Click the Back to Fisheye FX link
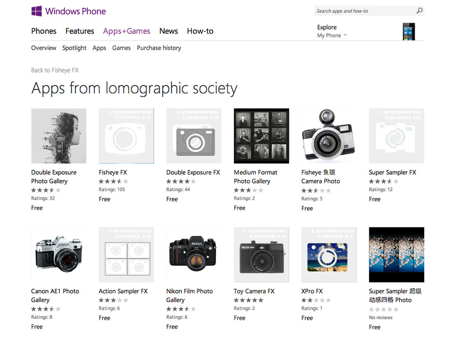 click(55, 70)
